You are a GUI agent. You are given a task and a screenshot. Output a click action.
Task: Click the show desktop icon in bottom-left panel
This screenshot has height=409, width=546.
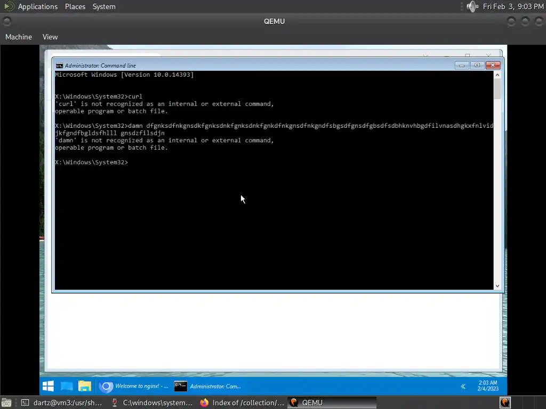pyautogui.click(x=6, y=403)
